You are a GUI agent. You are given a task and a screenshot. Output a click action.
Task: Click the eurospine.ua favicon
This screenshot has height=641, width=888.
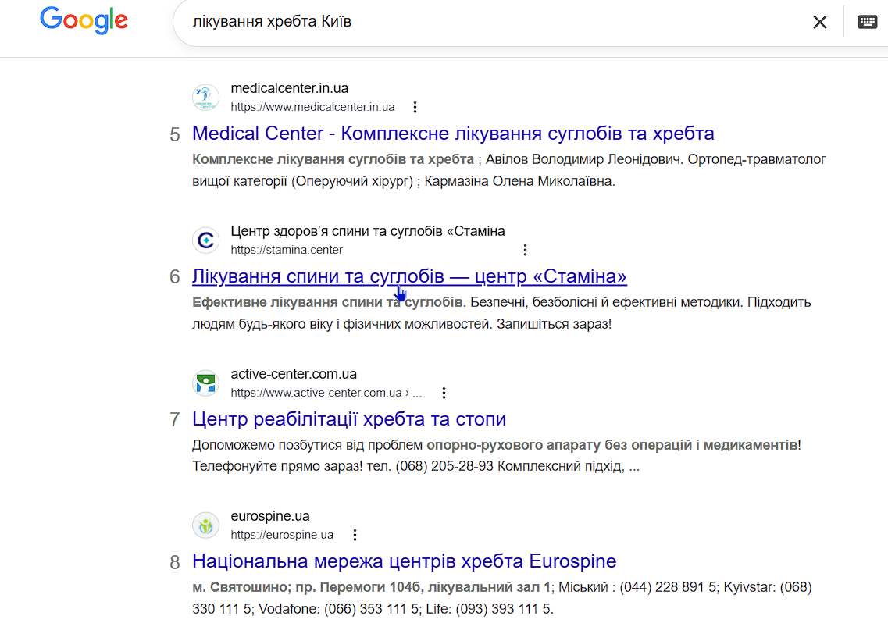205,525
